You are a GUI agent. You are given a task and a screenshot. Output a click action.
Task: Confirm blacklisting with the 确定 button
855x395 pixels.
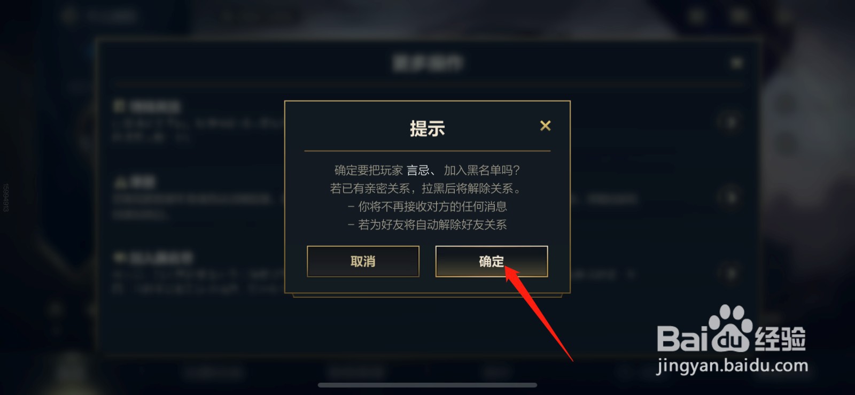point(492,261)
